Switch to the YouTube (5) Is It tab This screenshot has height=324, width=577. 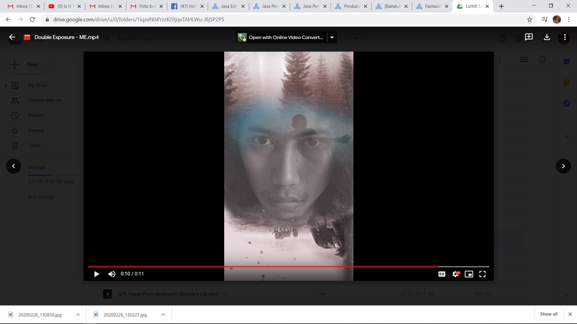[x=65, y=6]
